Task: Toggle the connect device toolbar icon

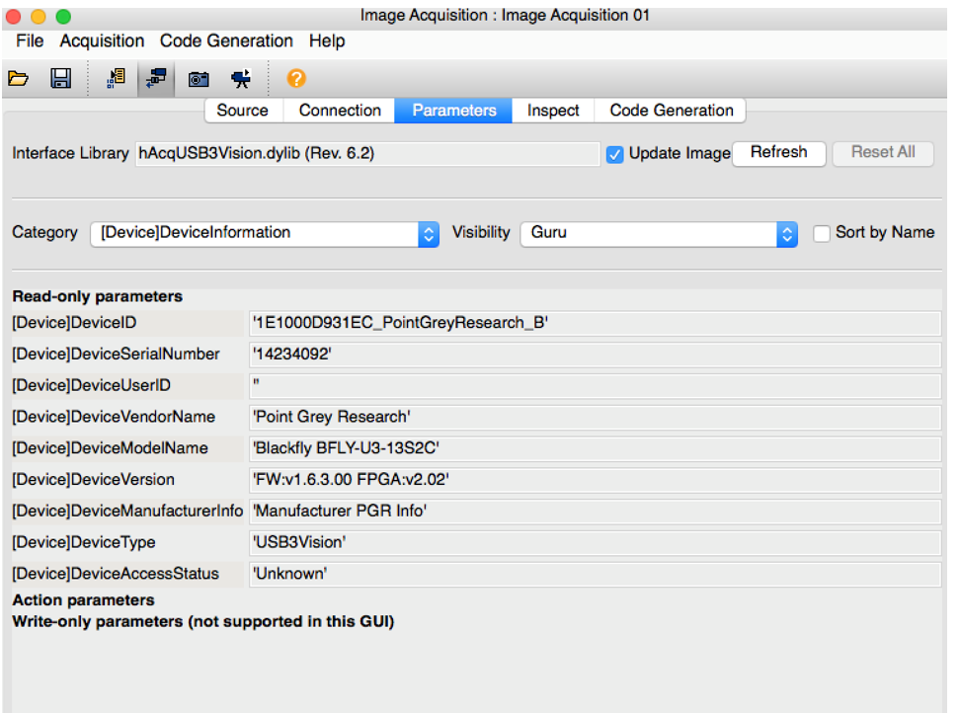Action: (156, 78)
